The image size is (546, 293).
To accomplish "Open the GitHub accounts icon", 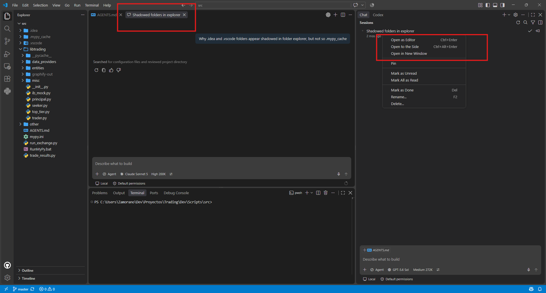I will point(7,265).
